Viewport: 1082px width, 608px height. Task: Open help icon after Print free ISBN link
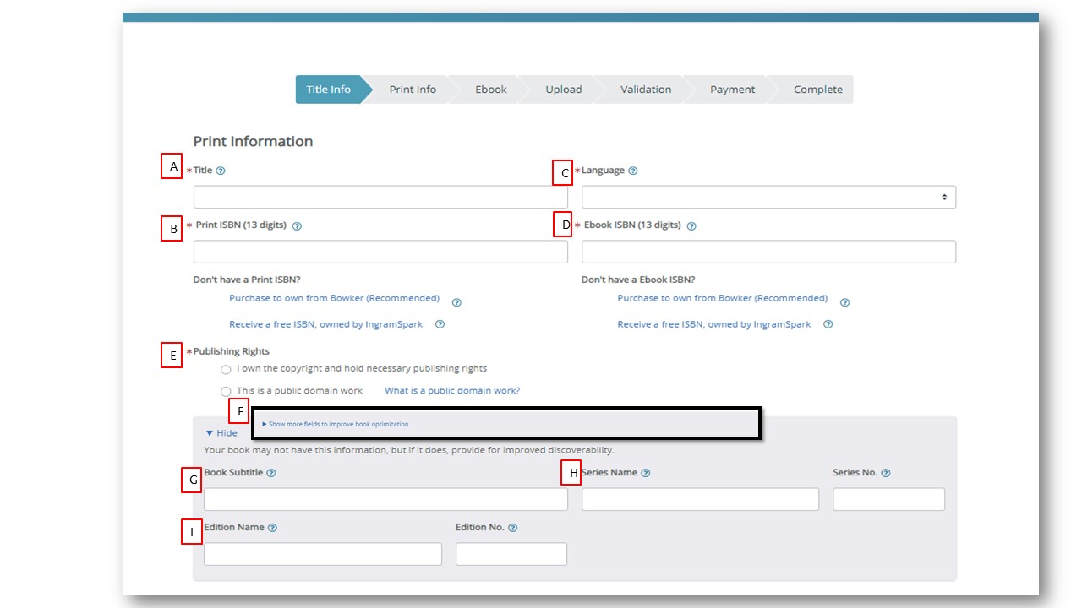click(440, 324)
